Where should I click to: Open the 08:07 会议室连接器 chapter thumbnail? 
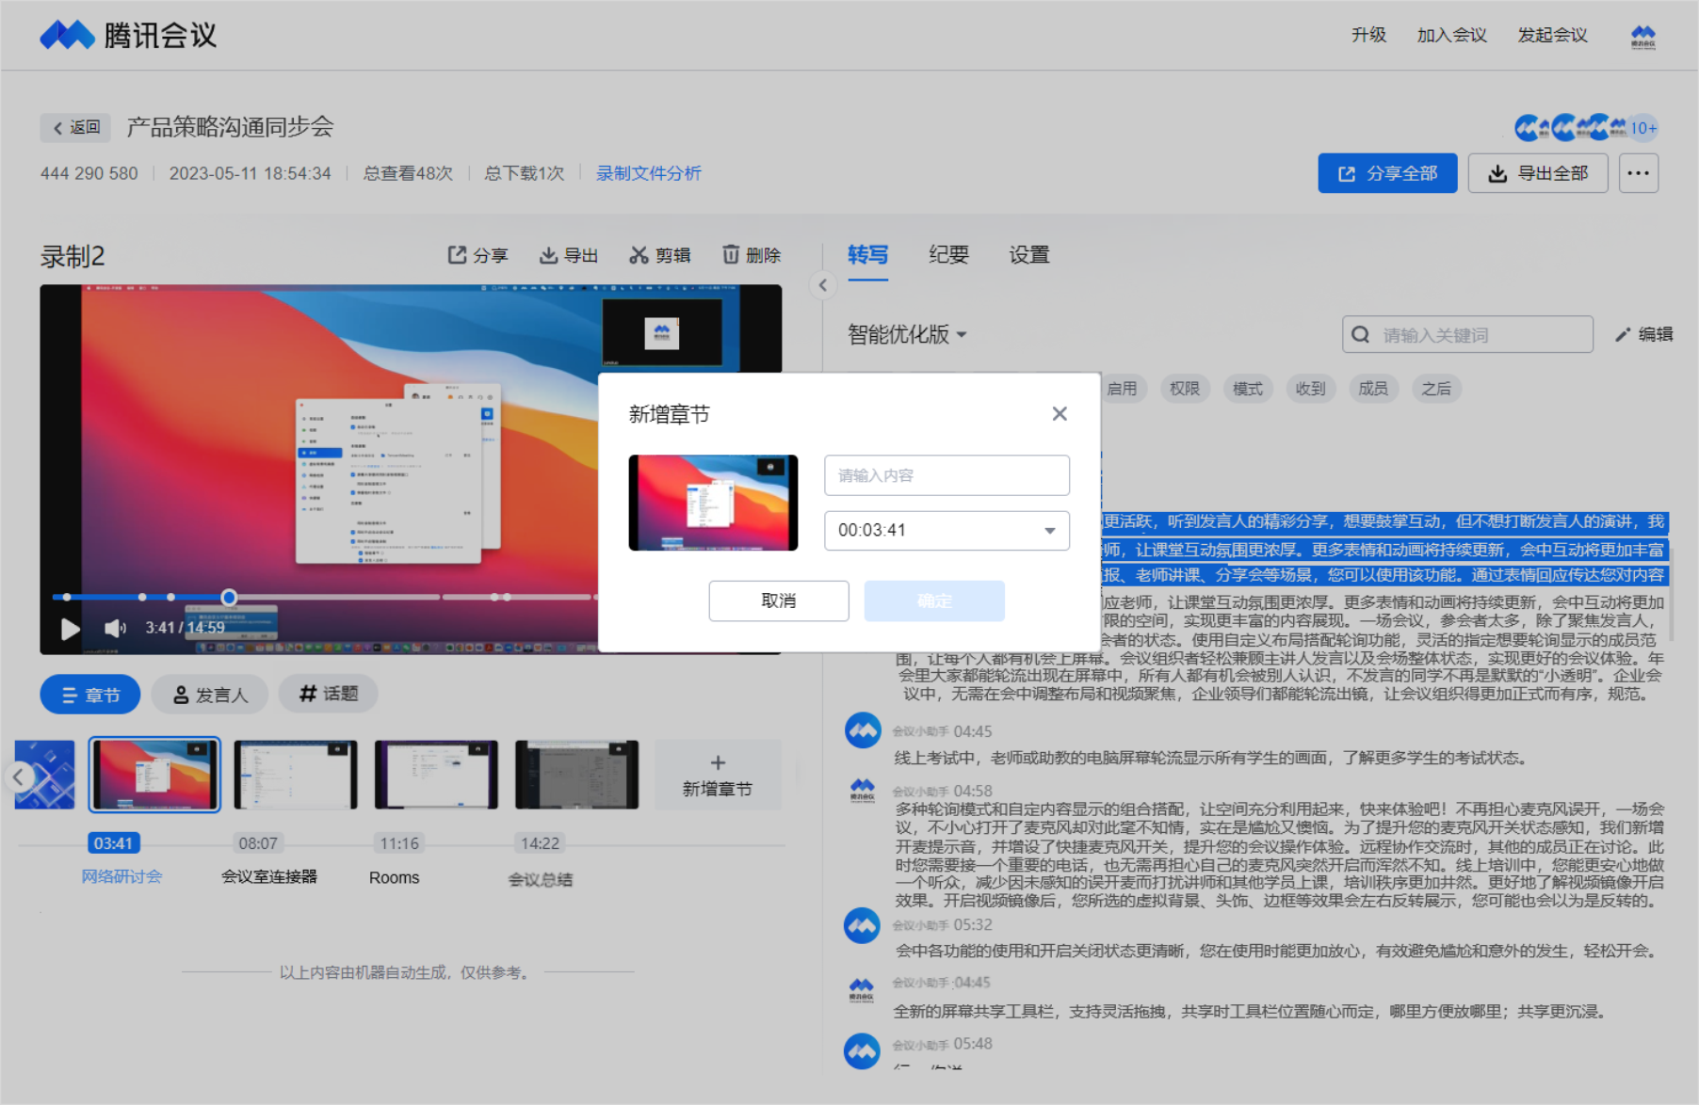click(296, 775)
